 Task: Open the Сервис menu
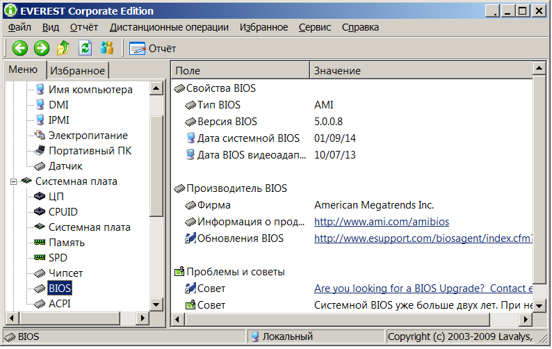point(315,27)
